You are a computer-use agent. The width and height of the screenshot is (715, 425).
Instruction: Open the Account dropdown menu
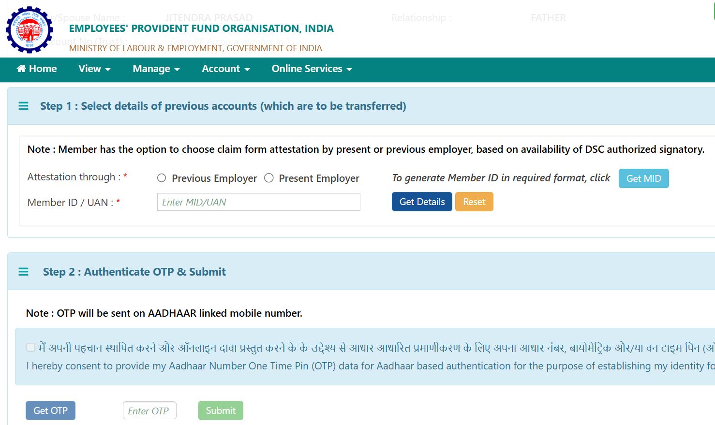[x=226, y=69]
